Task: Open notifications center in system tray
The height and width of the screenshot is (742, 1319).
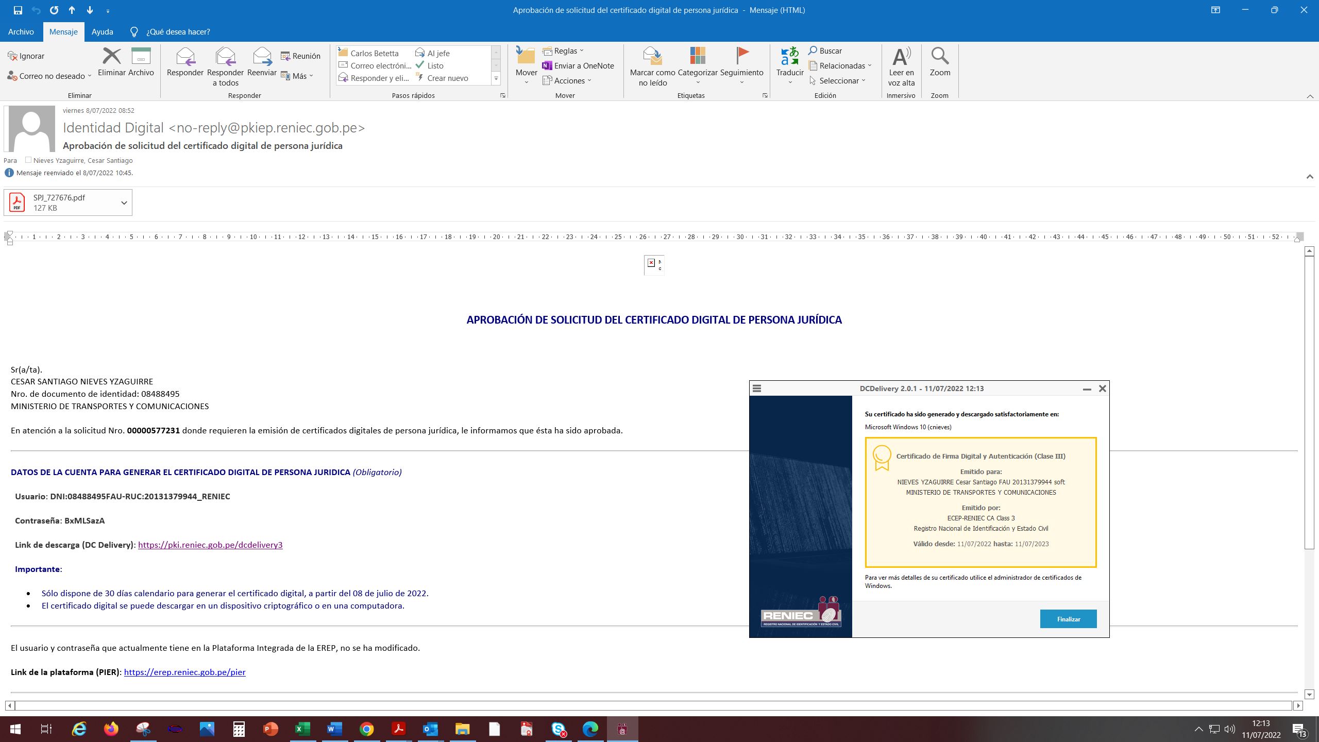Action: point(1298,729)
